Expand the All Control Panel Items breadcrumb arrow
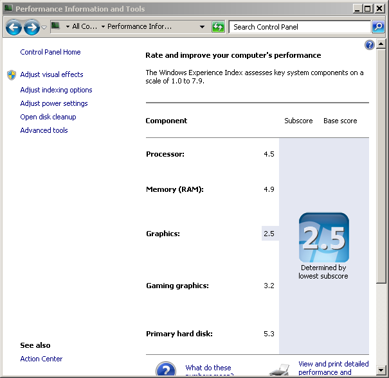The image size is (389, 378). tap(103, 27)
